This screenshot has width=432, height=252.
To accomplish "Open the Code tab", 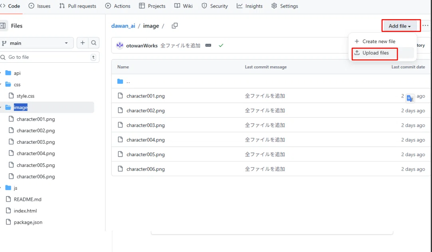I will pos(10,6).
